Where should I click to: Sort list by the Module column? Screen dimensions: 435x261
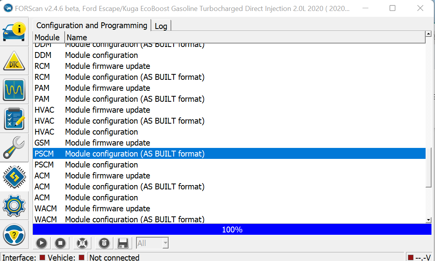(47, 37)
